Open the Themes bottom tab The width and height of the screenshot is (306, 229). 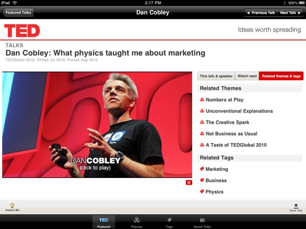pos(136,222)
